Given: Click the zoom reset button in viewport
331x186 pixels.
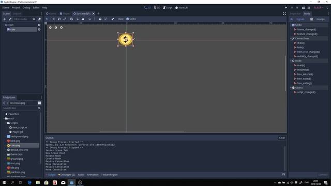Looking at the screenshot, I should click(x=56, y=27).
